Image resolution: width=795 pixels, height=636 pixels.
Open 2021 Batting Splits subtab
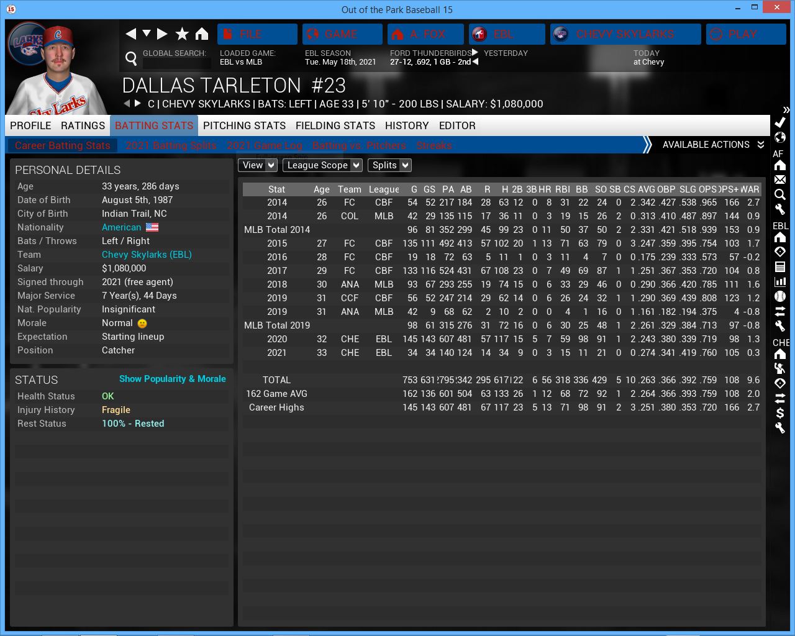(x=171, y=145)
